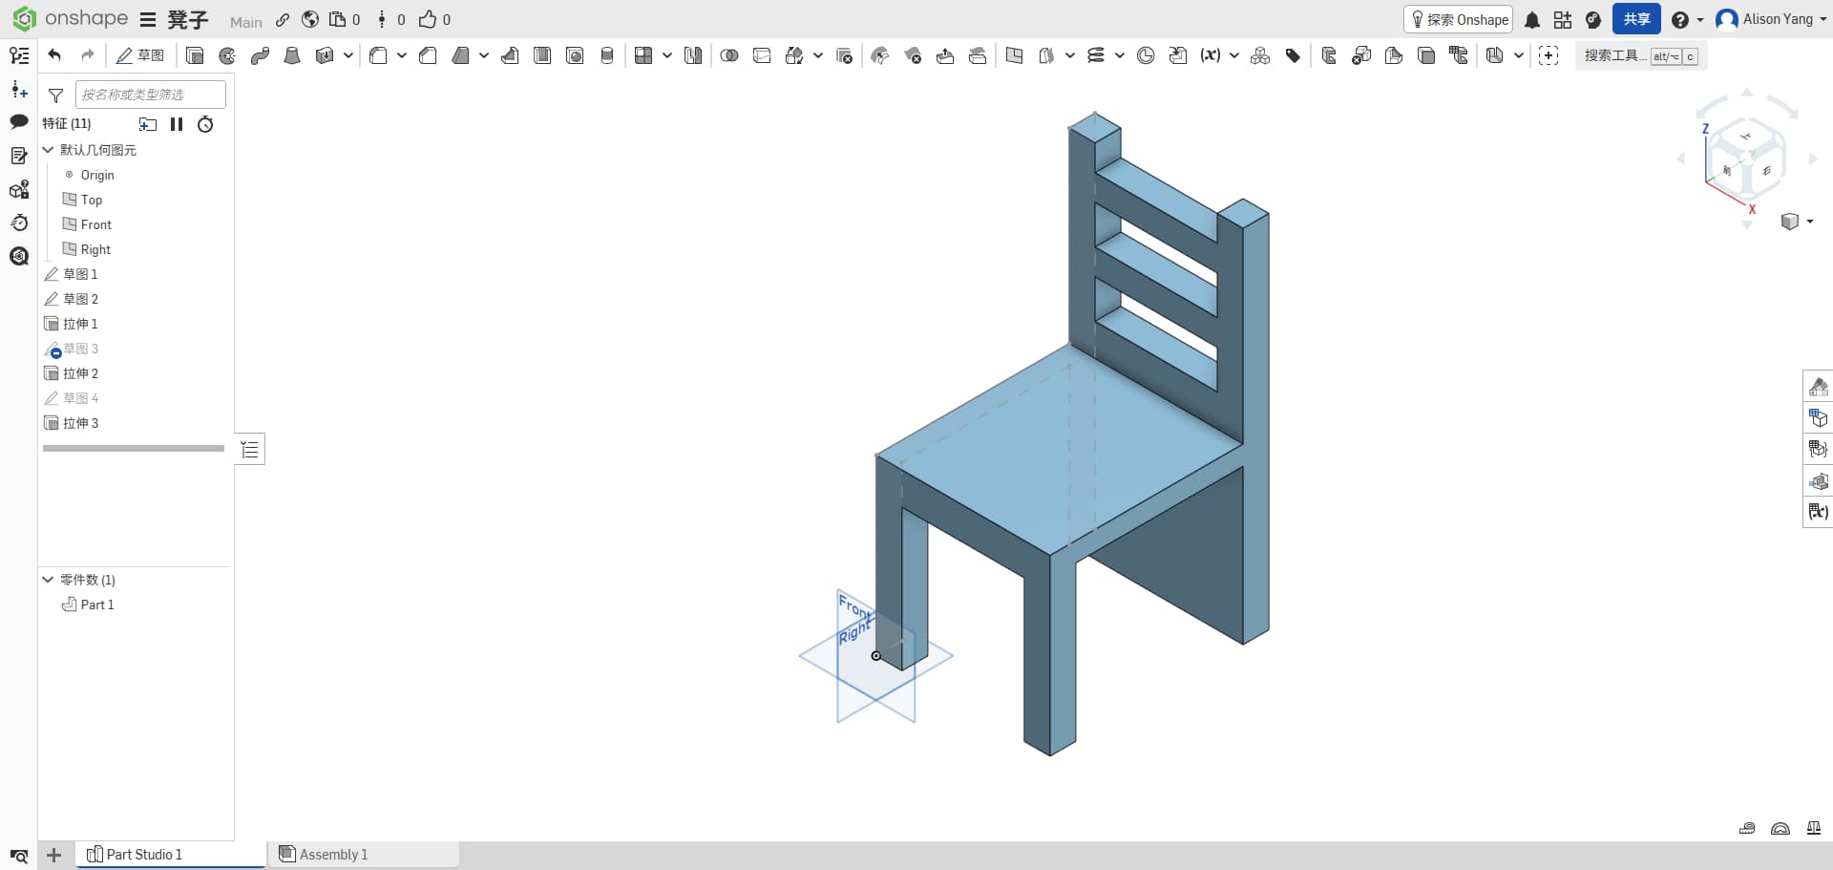
Task: Switch to the Assembly 1 tab
Action: coord(363,855)
